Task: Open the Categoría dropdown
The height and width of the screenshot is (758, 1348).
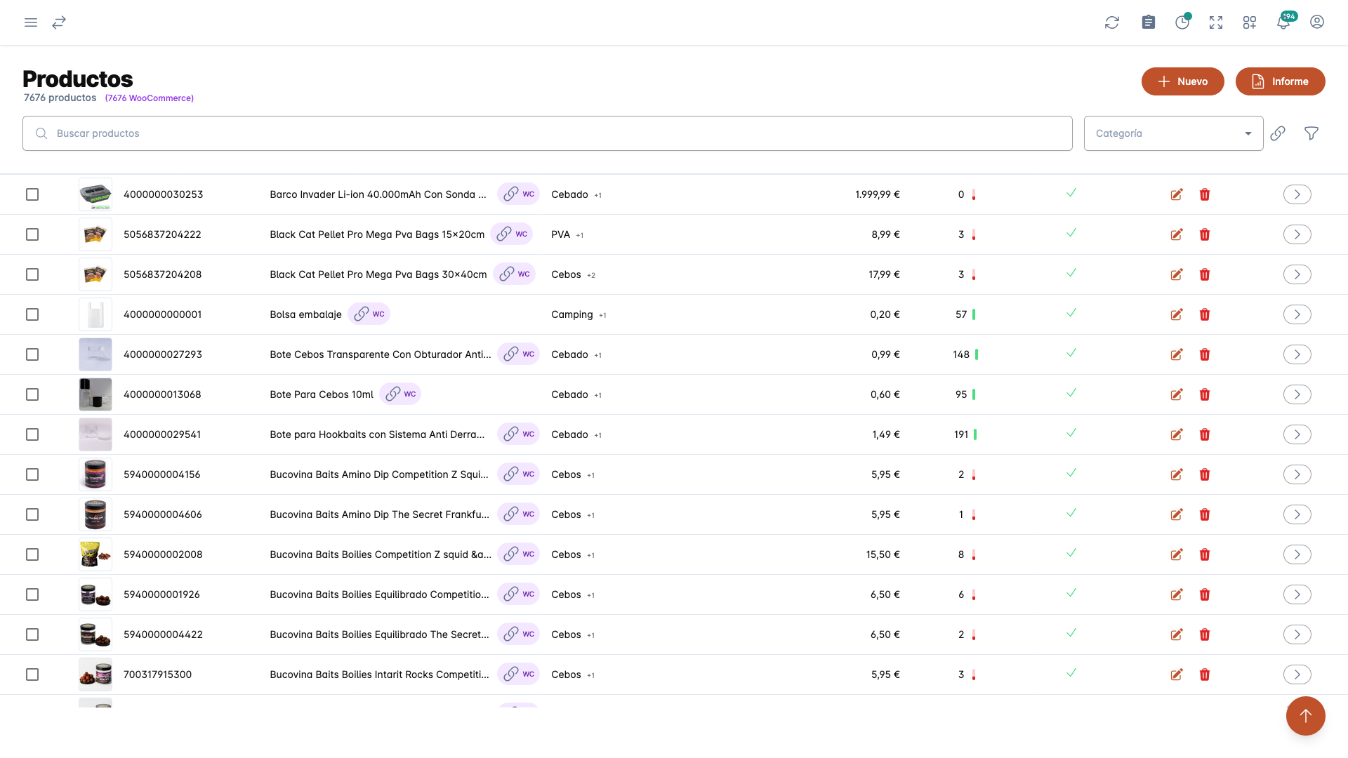Action: (x=1173, y=133)
